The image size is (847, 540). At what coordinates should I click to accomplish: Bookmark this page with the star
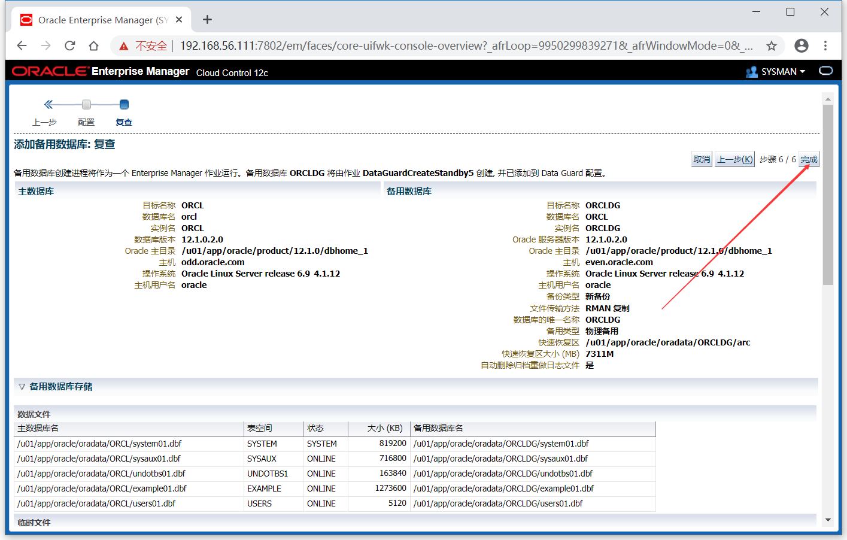click(772, 45)
